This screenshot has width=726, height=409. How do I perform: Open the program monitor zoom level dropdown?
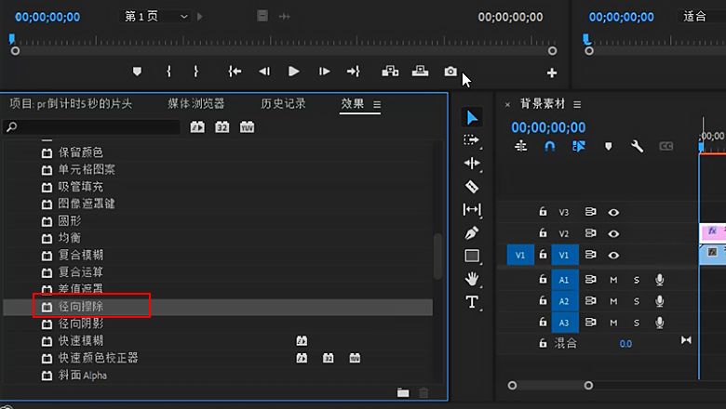[702, 17]
